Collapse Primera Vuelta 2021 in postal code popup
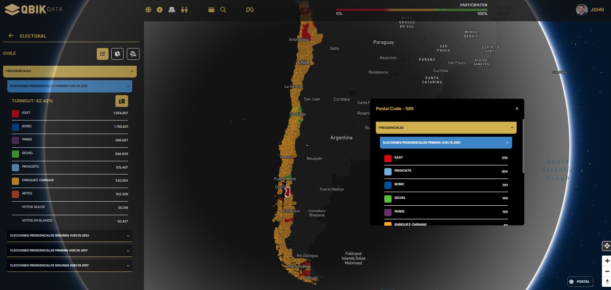611x290 pixels. [507, 143]
